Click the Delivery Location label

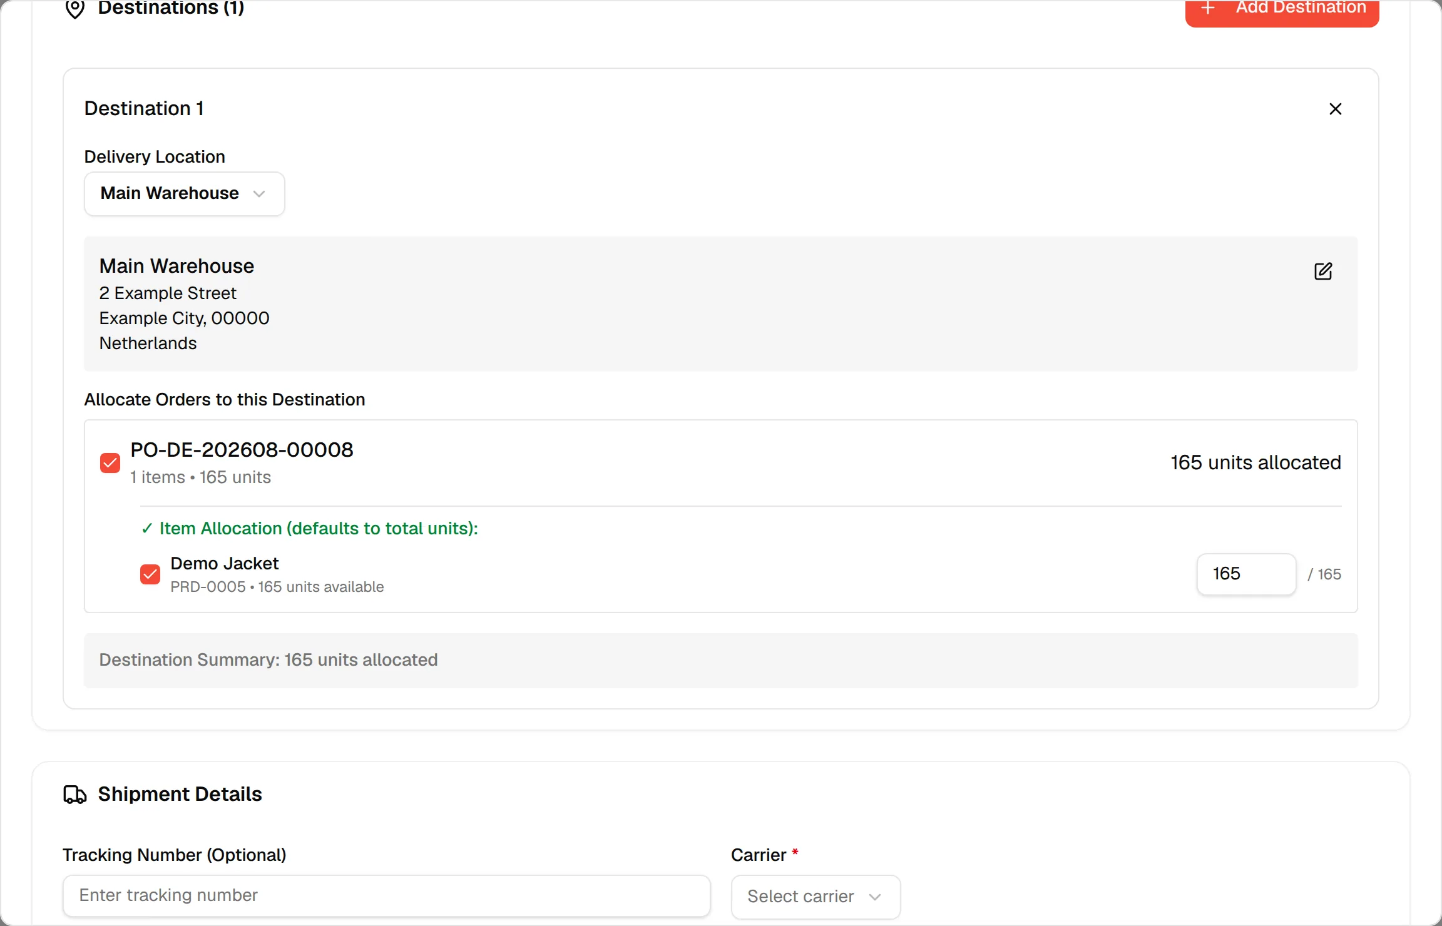155,156
